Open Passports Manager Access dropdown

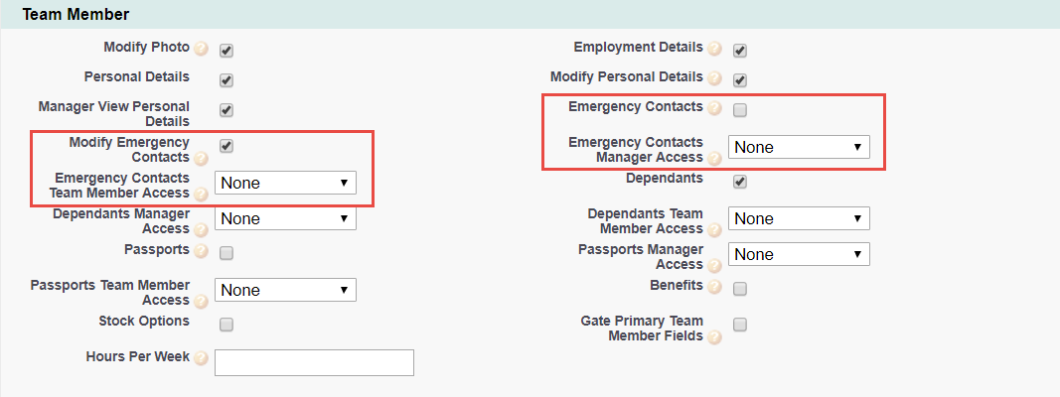799,254
